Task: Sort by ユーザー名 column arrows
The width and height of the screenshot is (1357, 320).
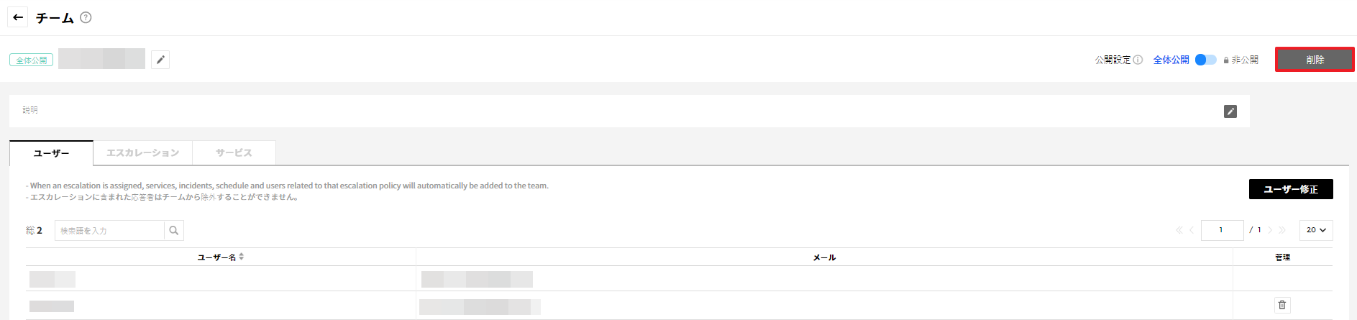Action: 242,257
